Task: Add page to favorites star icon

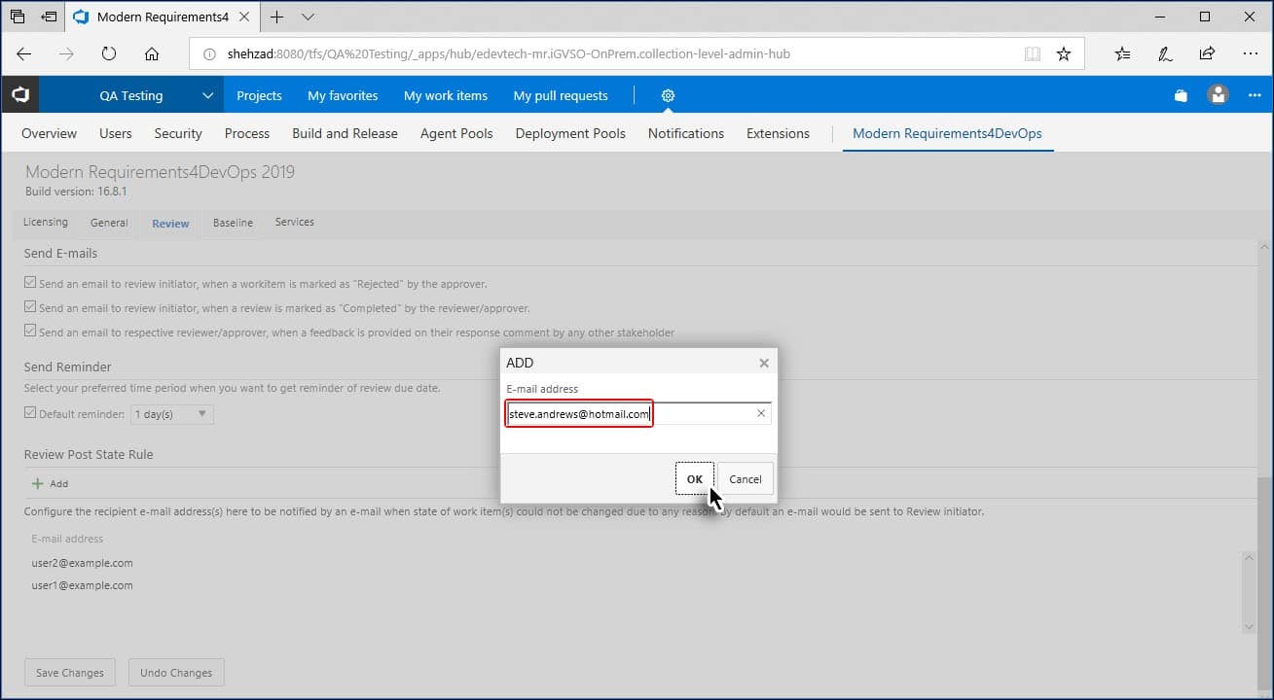Action: coord(1064,54)
